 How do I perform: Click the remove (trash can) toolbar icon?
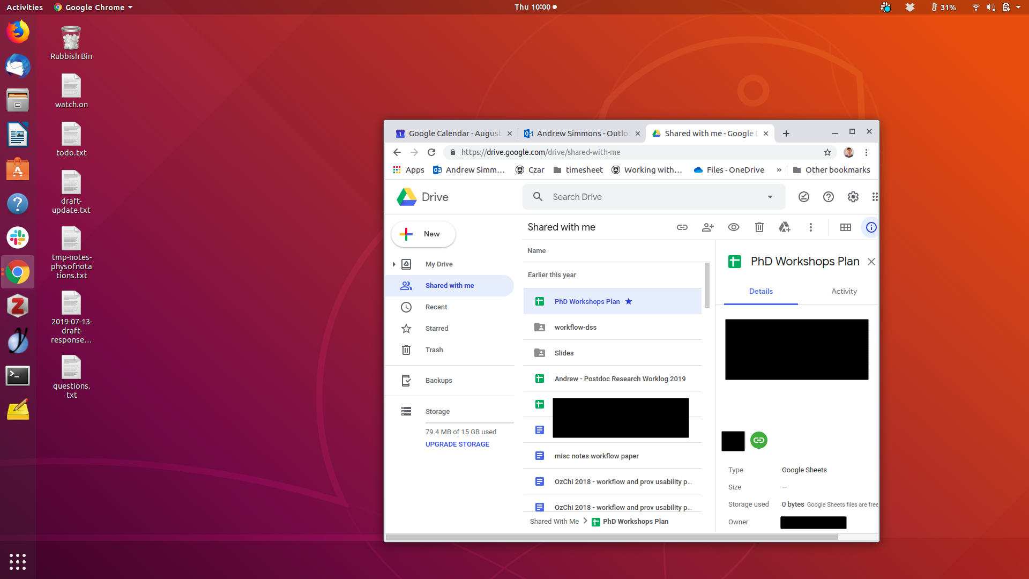[x=759, y=227]
